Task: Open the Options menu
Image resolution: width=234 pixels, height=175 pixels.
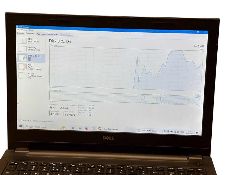Action: coord(24,30)
